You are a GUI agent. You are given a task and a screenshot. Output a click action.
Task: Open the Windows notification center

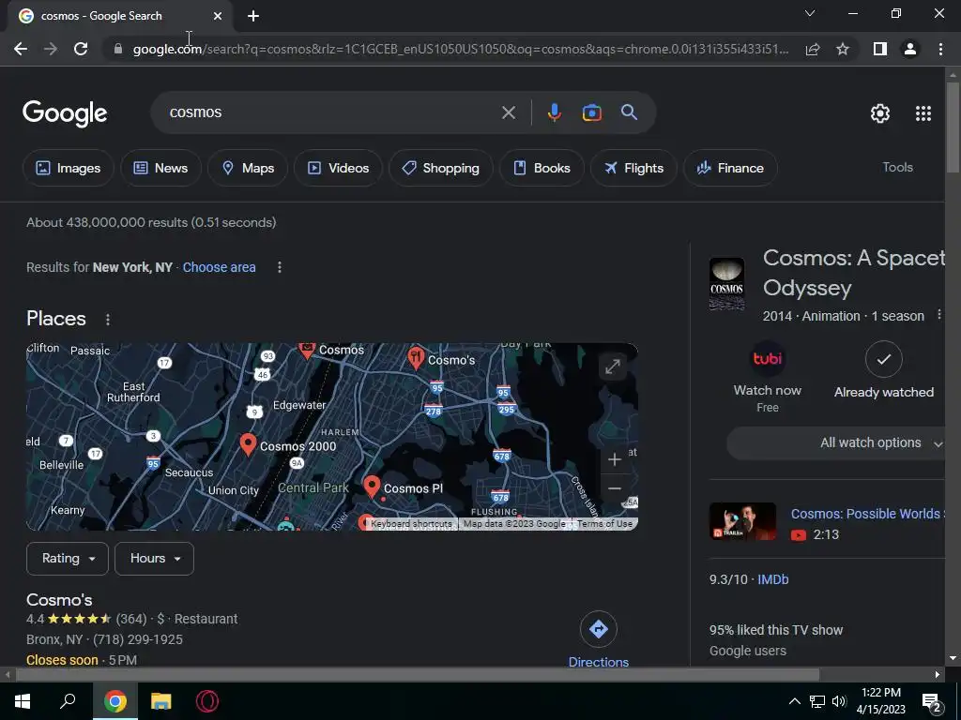pyautogui.click(x=931, y=702)
